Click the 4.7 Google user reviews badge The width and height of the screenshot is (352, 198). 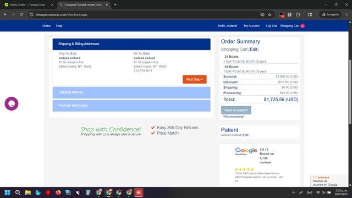[329, 181]
